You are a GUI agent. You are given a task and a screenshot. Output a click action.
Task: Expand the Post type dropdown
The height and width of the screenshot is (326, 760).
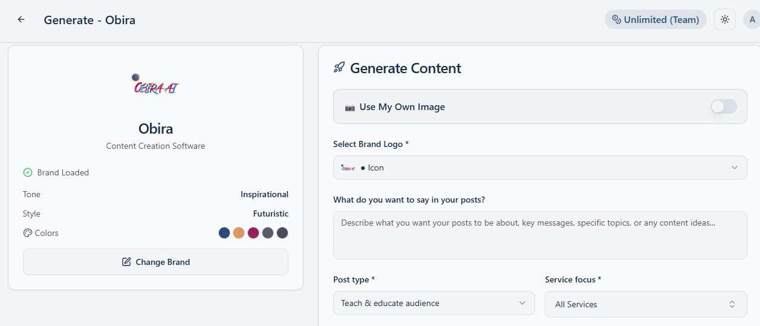[434, 303]
